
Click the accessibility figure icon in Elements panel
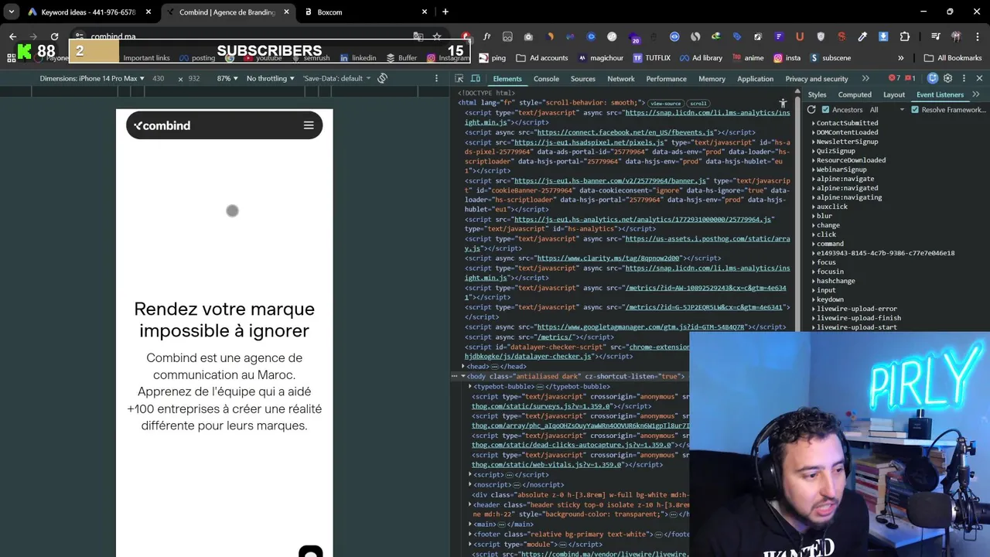point(783,103)
